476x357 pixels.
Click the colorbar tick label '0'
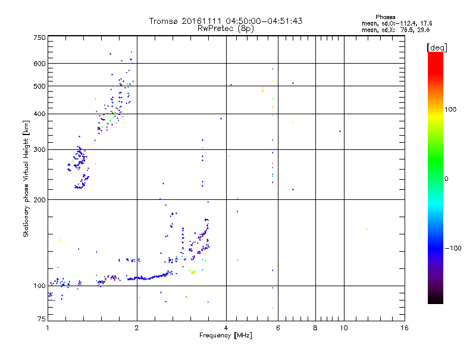point(446,179)
